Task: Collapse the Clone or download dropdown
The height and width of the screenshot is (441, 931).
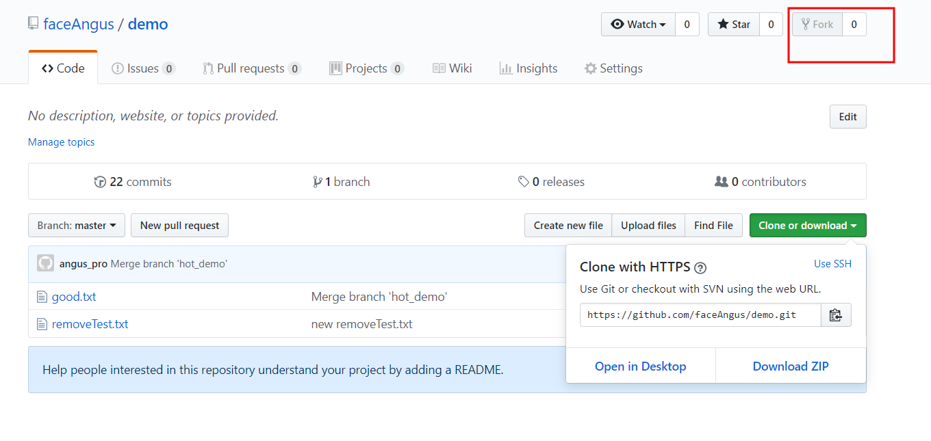Action: click(807, 226)
